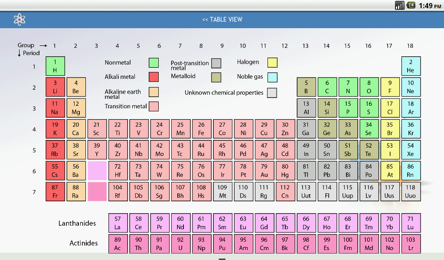Viewport: 444px width, 260px height.
Task: Click the clock in the status bar
Action: 431,6
